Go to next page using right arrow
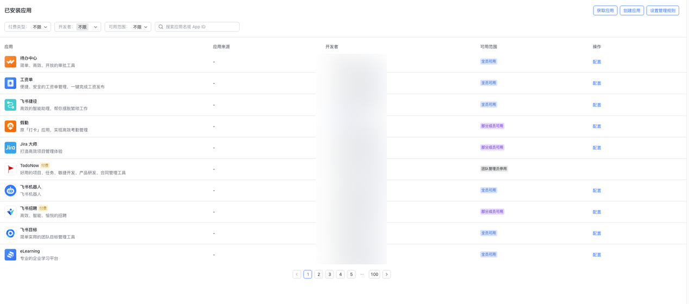The image size is (689, 304). pyautogui.click(x=386, y=275)
